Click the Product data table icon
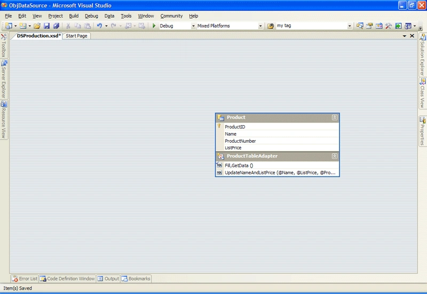This screenshot has height=294, width=427. coord(221,117)
